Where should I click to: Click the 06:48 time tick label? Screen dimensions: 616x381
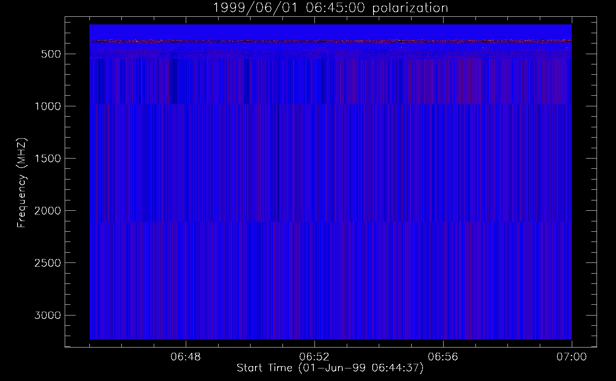(x=186, y=357)
